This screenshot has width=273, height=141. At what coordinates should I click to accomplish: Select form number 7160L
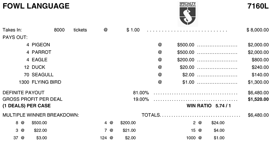[x=258, y=6]
